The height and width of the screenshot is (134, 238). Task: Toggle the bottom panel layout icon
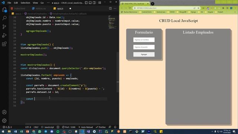click(90, 3)
